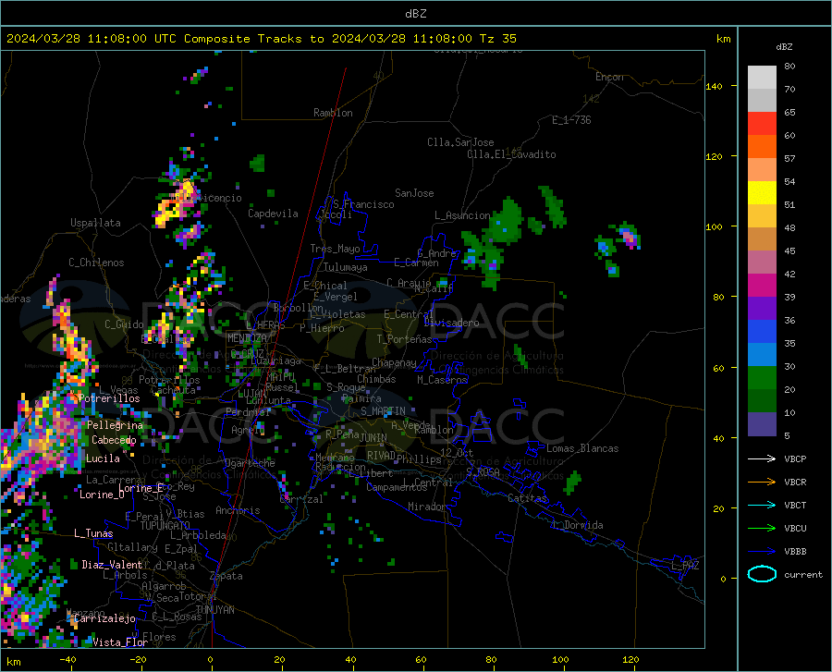Click the TUPUNGATO map label
The image size is (832, 672).
pyautogui.click(x=165, y=526)
